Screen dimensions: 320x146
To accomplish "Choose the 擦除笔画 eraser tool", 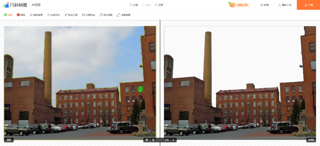I will [36, 15].
